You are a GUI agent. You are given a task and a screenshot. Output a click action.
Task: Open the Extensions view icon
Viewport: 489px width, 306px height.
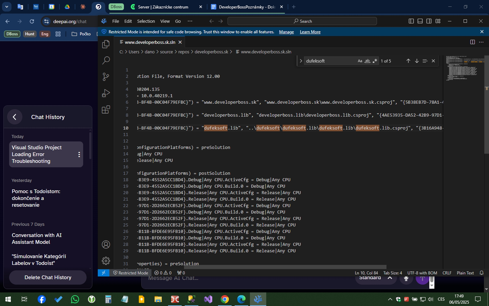pos(106,110)
